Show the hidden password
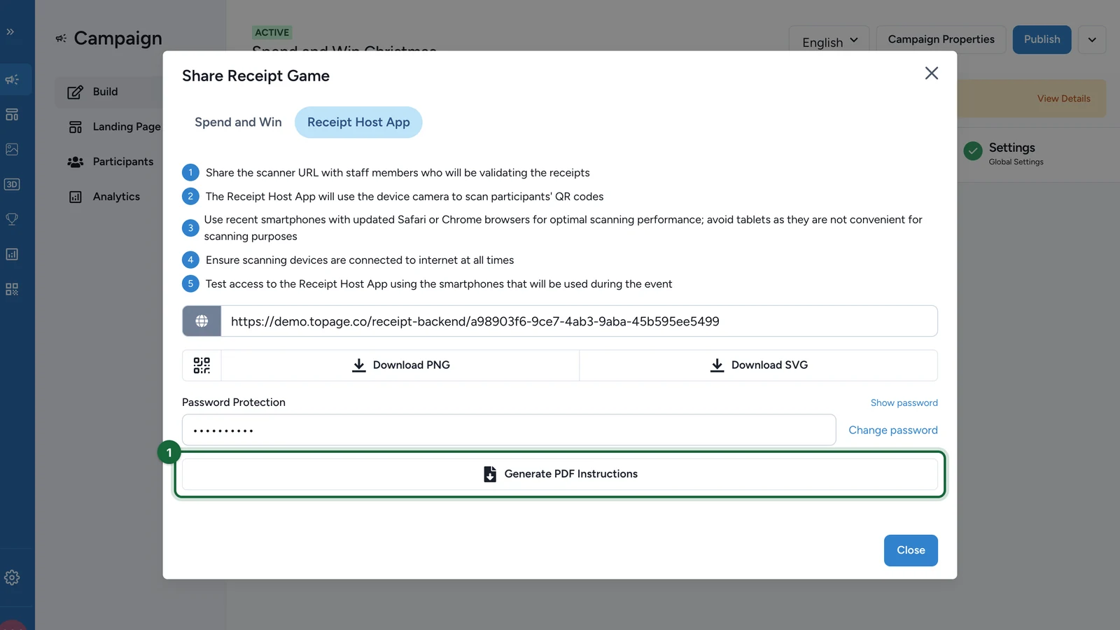The image size is (1120, 630). [x=904, y=403]
